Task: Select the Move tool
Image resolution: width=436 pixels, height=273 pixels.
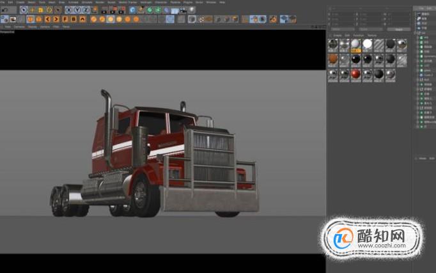Action: pos(32,10)
